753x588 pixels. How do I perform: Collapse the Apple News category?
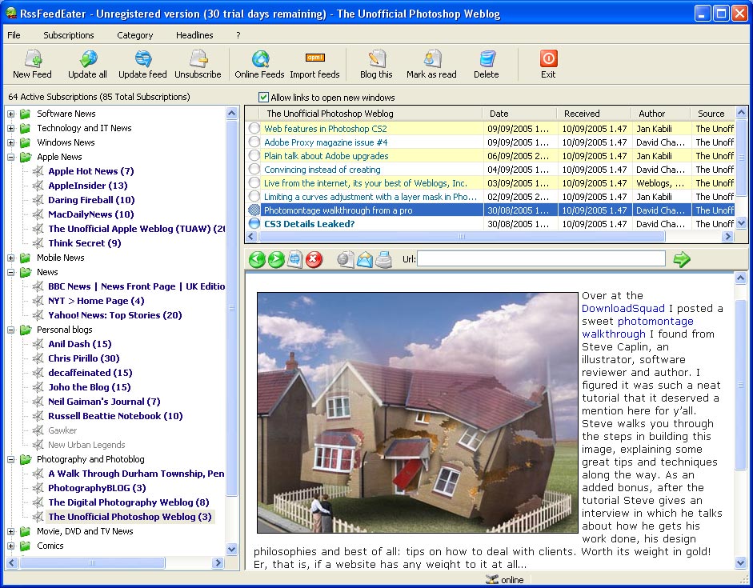pos(11,157)
